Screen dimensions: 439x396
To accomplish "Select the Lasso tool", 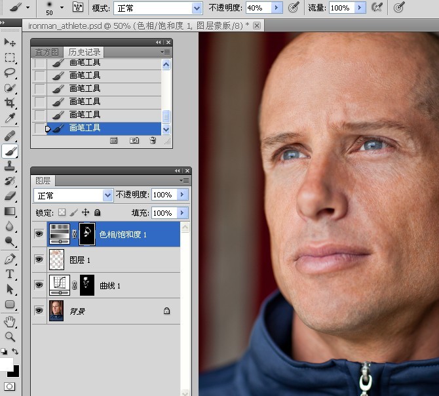I will tap(10, 72).
